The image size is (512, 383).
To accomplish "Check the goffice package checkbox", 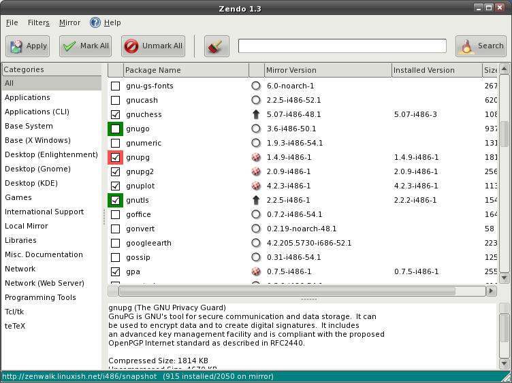I will [x=115, y=215].
